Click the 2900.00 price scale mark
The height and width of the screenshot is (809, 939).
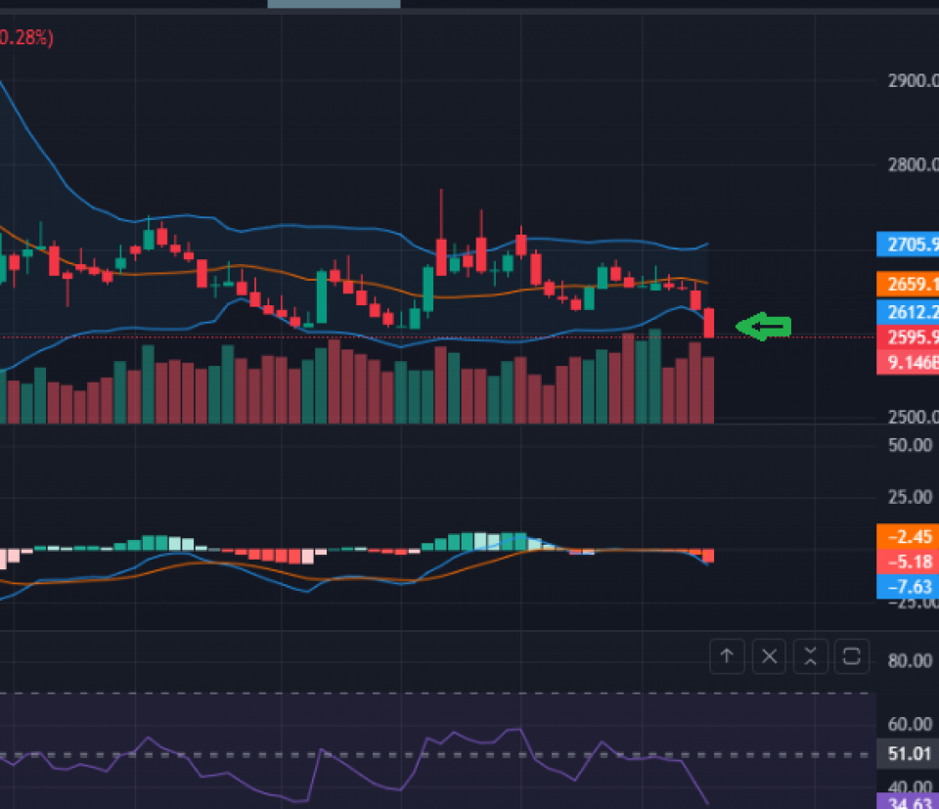910,80
